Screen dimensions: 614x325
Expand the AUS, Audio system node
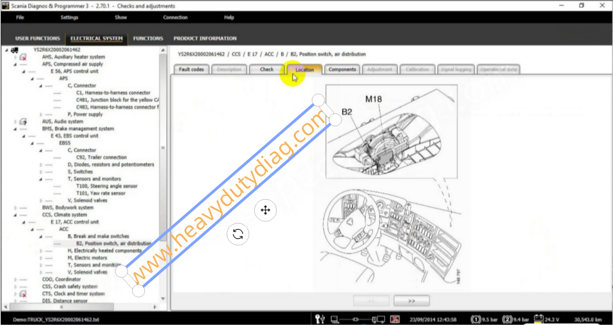16,122
